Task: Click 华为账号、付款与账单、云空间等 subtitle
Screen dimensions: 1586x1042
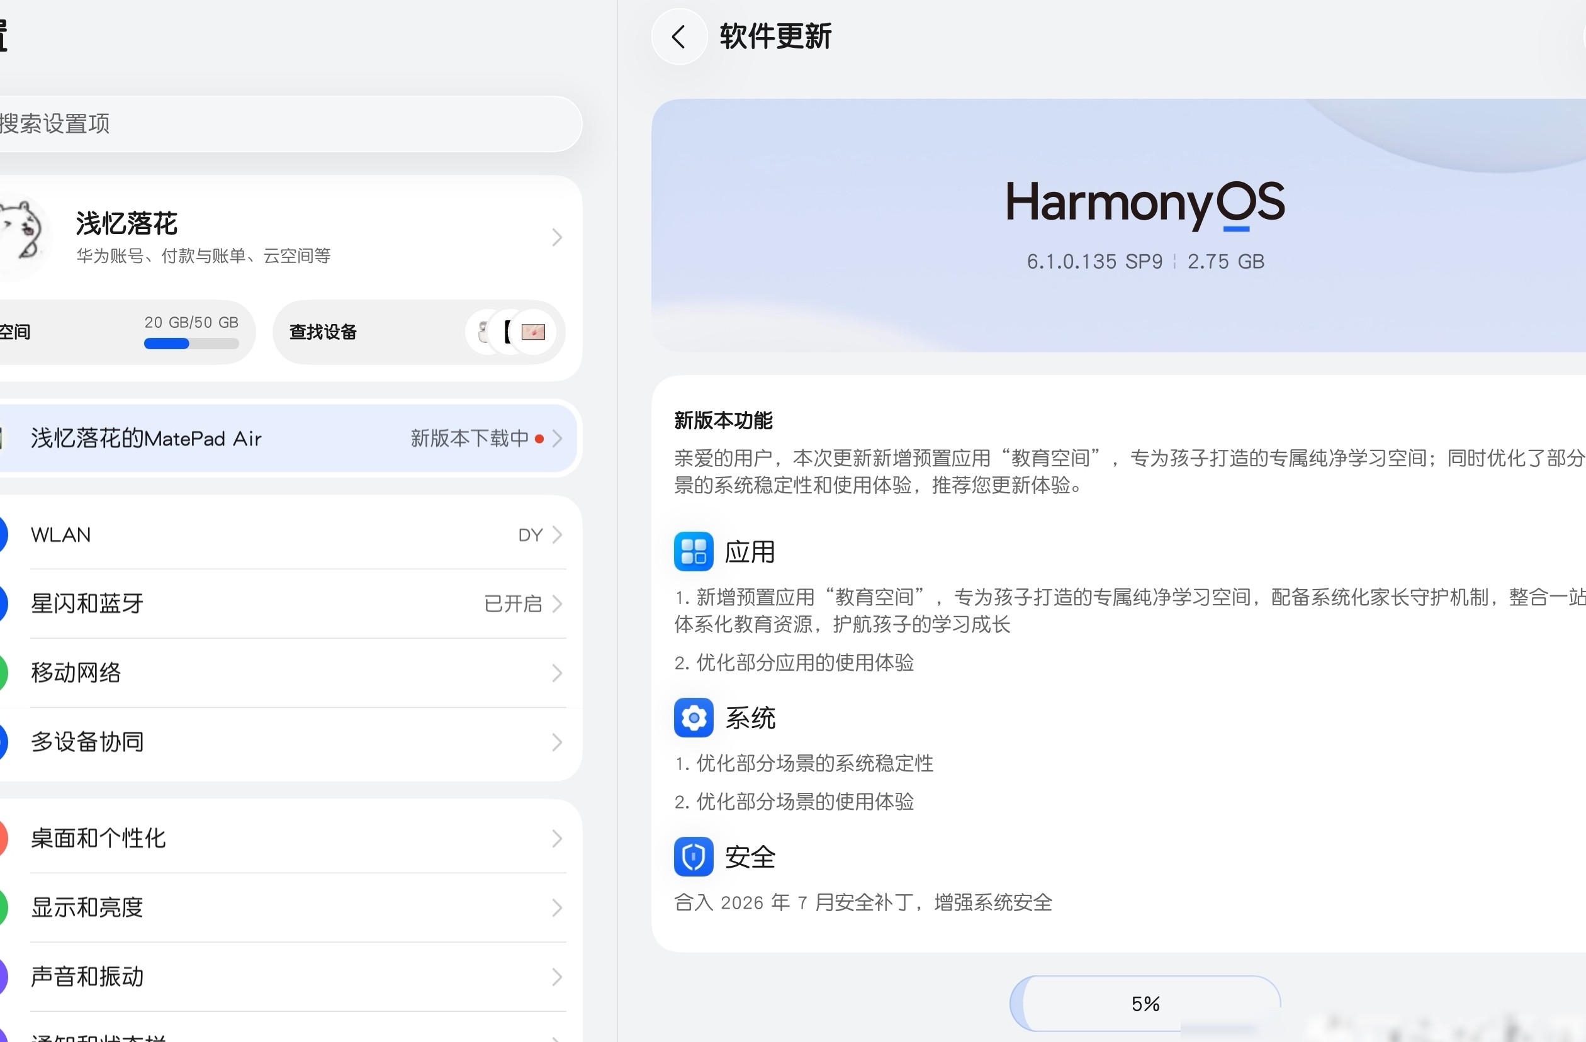Action: pyautogui.click(x=203, y=256)
